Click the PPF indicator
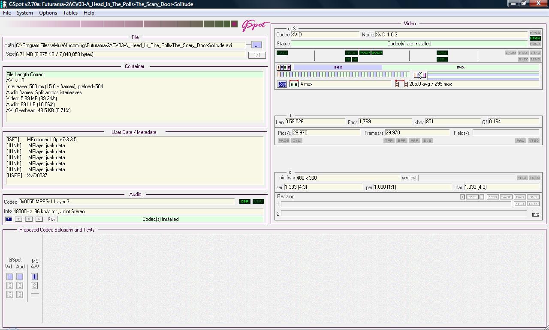 414,140
